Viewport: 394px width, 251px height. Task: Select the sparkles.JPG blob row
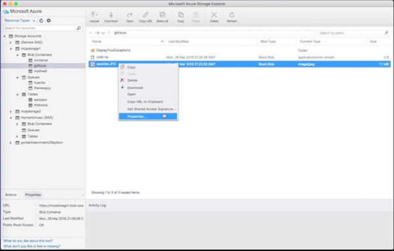click(x=240, y=64)
